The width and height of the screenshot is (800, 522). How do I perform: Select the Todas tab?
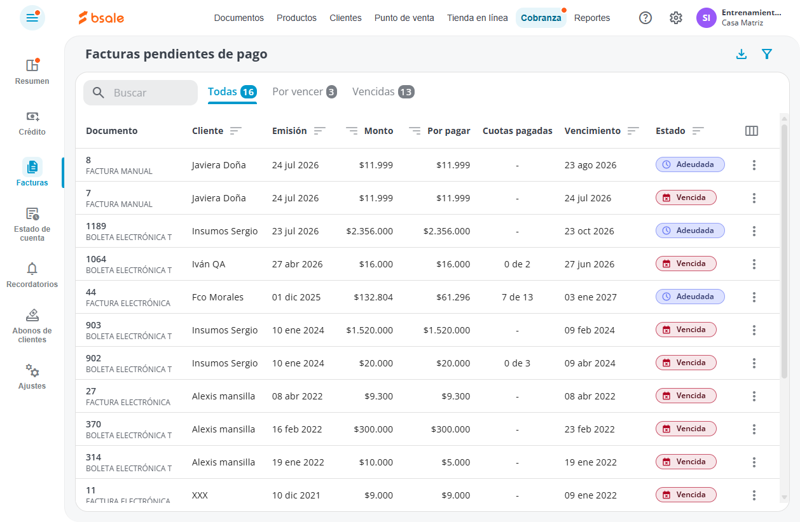[232, 92]
